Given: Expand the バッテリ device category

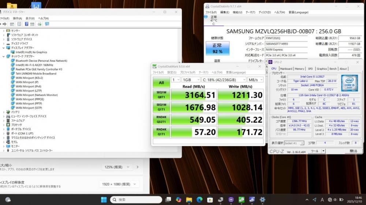Looking at the screenshot, I should [3, 112].
